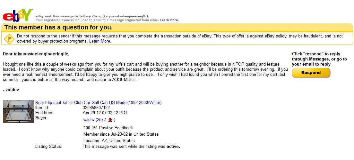
Task: Open buyer valdnv's profile link
Action: 89,120
